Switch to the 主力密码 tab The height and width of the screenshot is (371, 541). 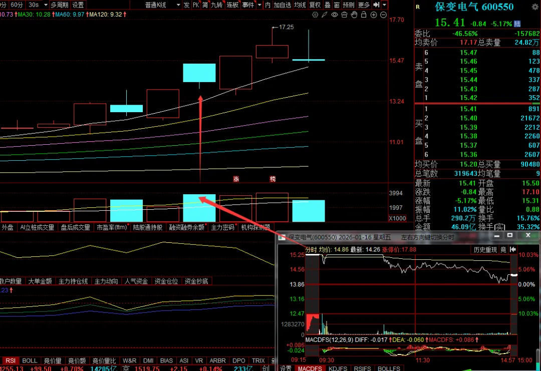222,227
